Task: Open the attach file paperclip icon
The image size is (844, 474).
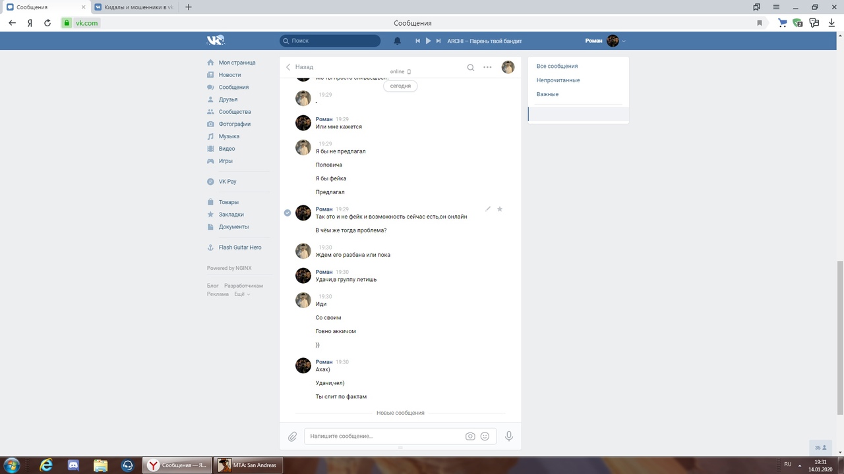Action: click(x=292, y=436)
